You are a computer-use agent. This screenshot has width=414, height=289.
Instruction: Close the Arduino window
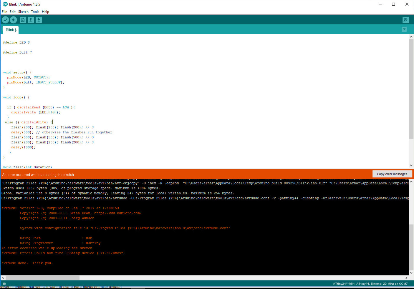tap(407, 4)
